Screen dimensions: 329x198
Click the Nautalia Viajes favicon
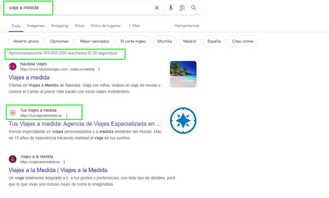(13, 67)
